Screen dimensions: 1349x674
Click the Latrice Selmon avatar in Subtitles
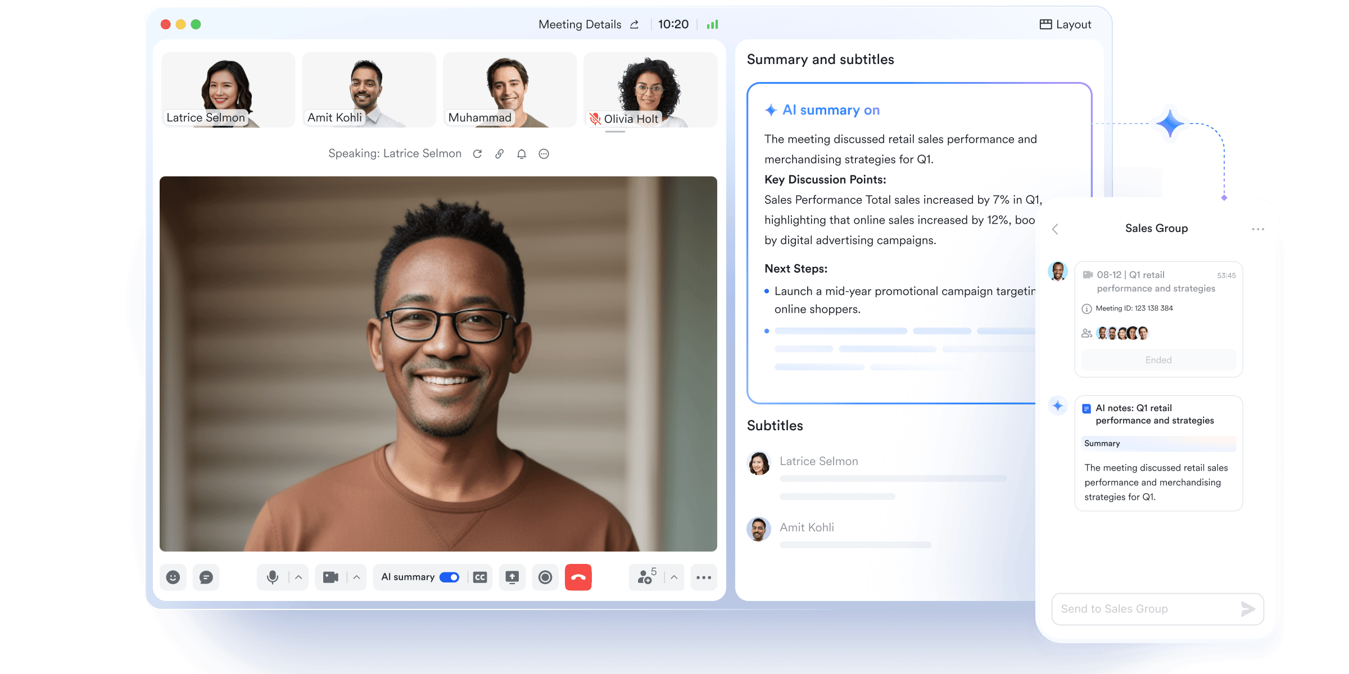(x=759, y=463)
